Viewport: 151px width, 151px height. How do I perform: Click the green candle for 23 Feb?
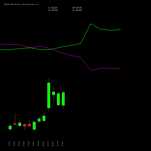pos(44,118)
